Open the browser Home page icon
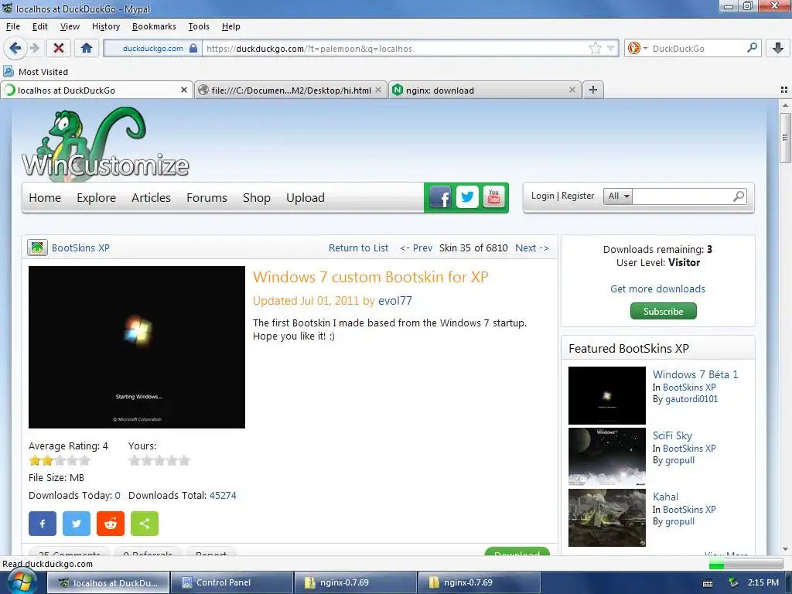The width and height of the screenshot is (792, 594). (x=87, y=49)
